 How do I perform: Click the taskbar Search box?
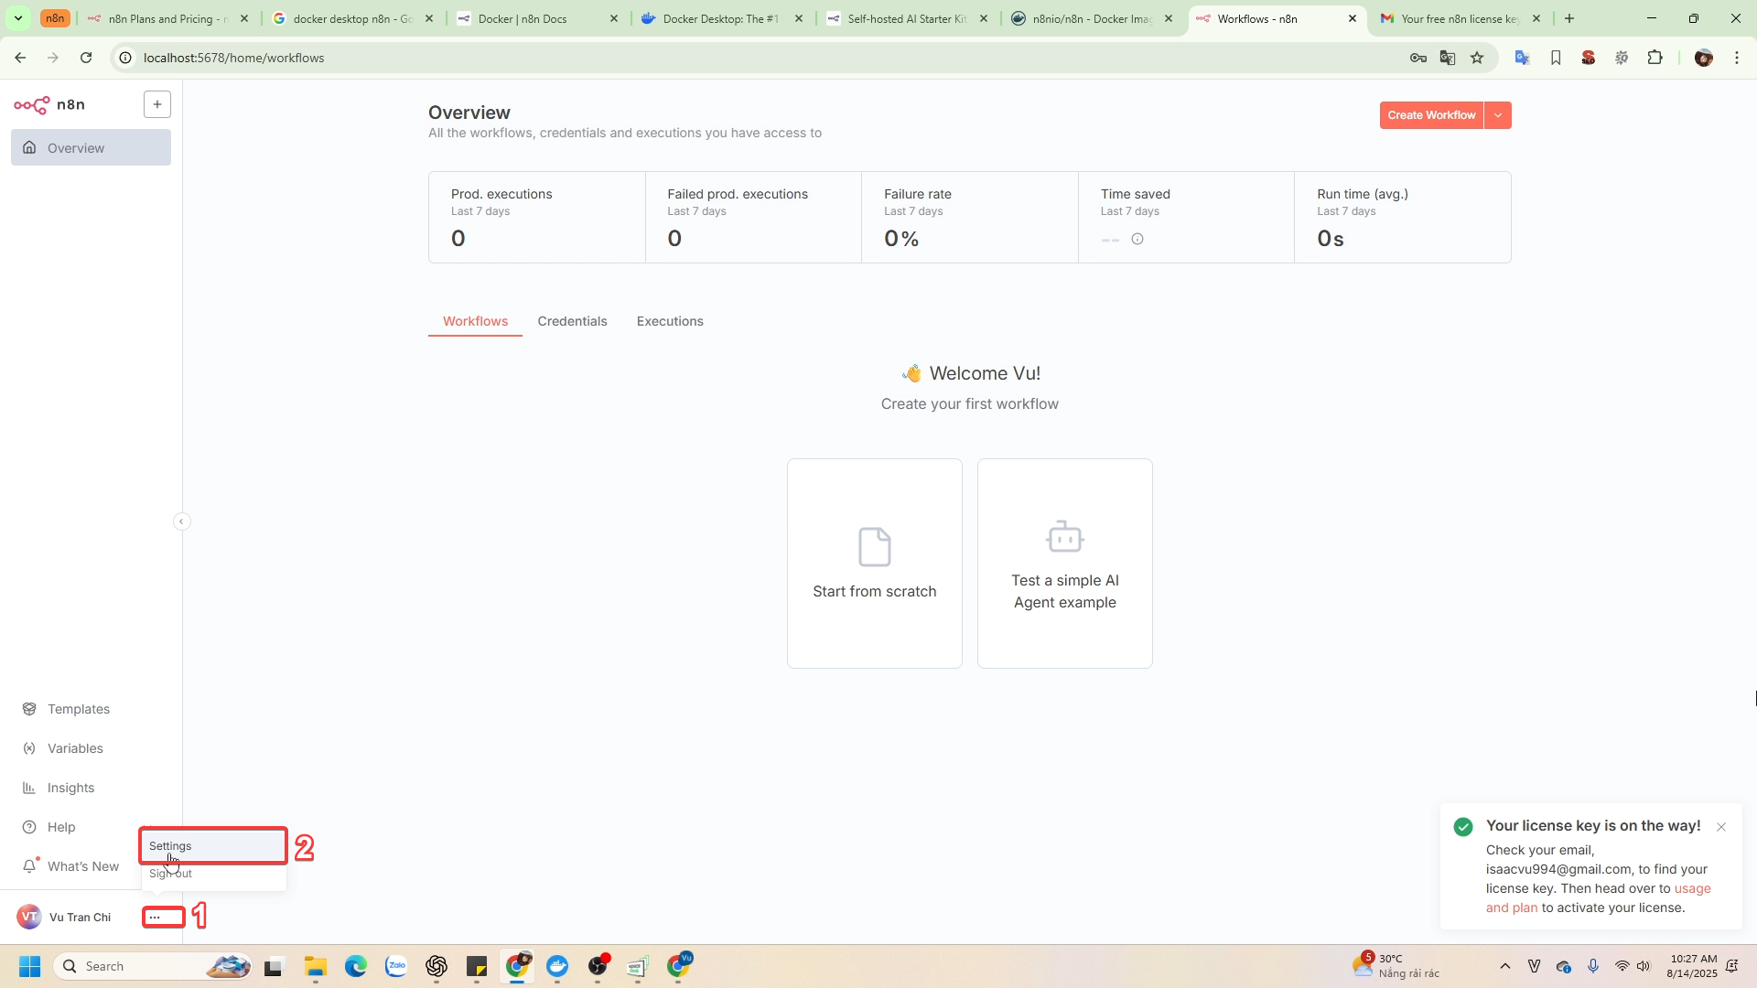click(153, 966)
